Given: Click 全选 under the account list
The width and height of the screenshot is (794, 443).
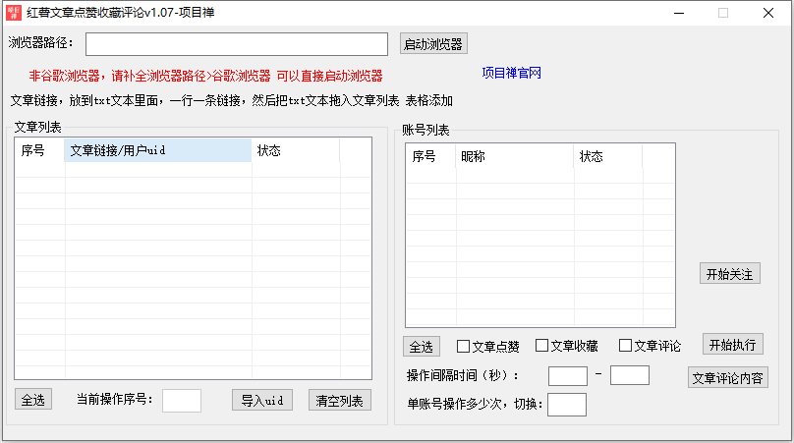Looking at the screenshot, I should (422, 347).
